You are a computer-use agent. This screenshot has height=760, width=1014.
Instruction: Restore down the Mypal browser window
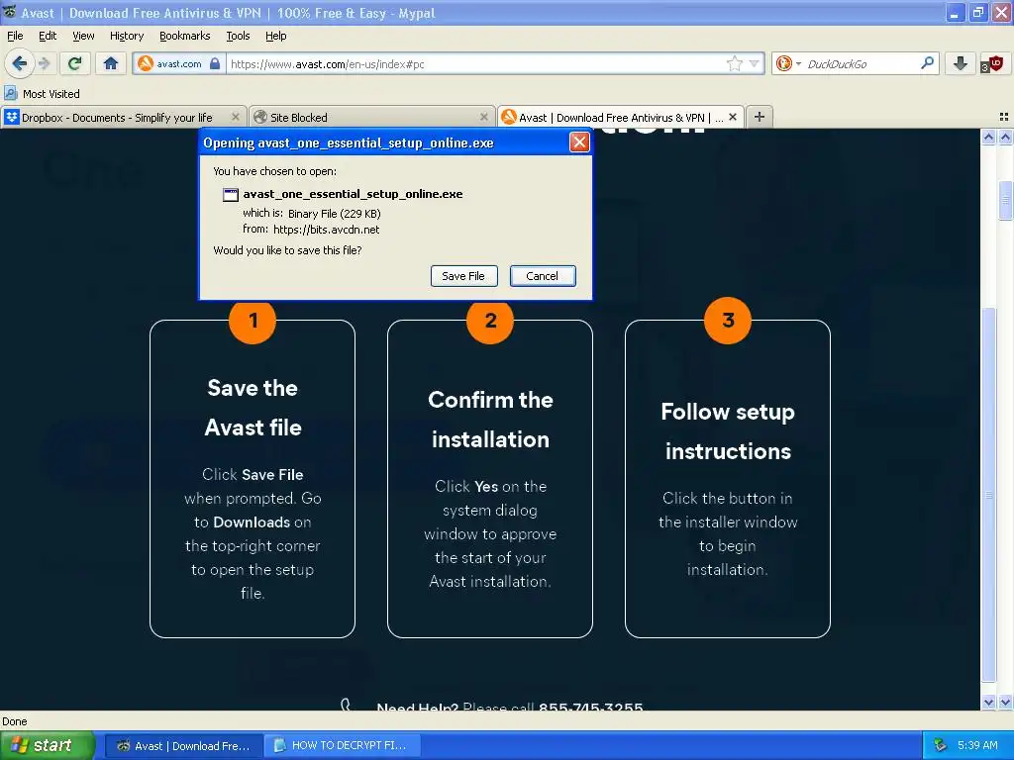pyautogui.click(x=977, y=12)
